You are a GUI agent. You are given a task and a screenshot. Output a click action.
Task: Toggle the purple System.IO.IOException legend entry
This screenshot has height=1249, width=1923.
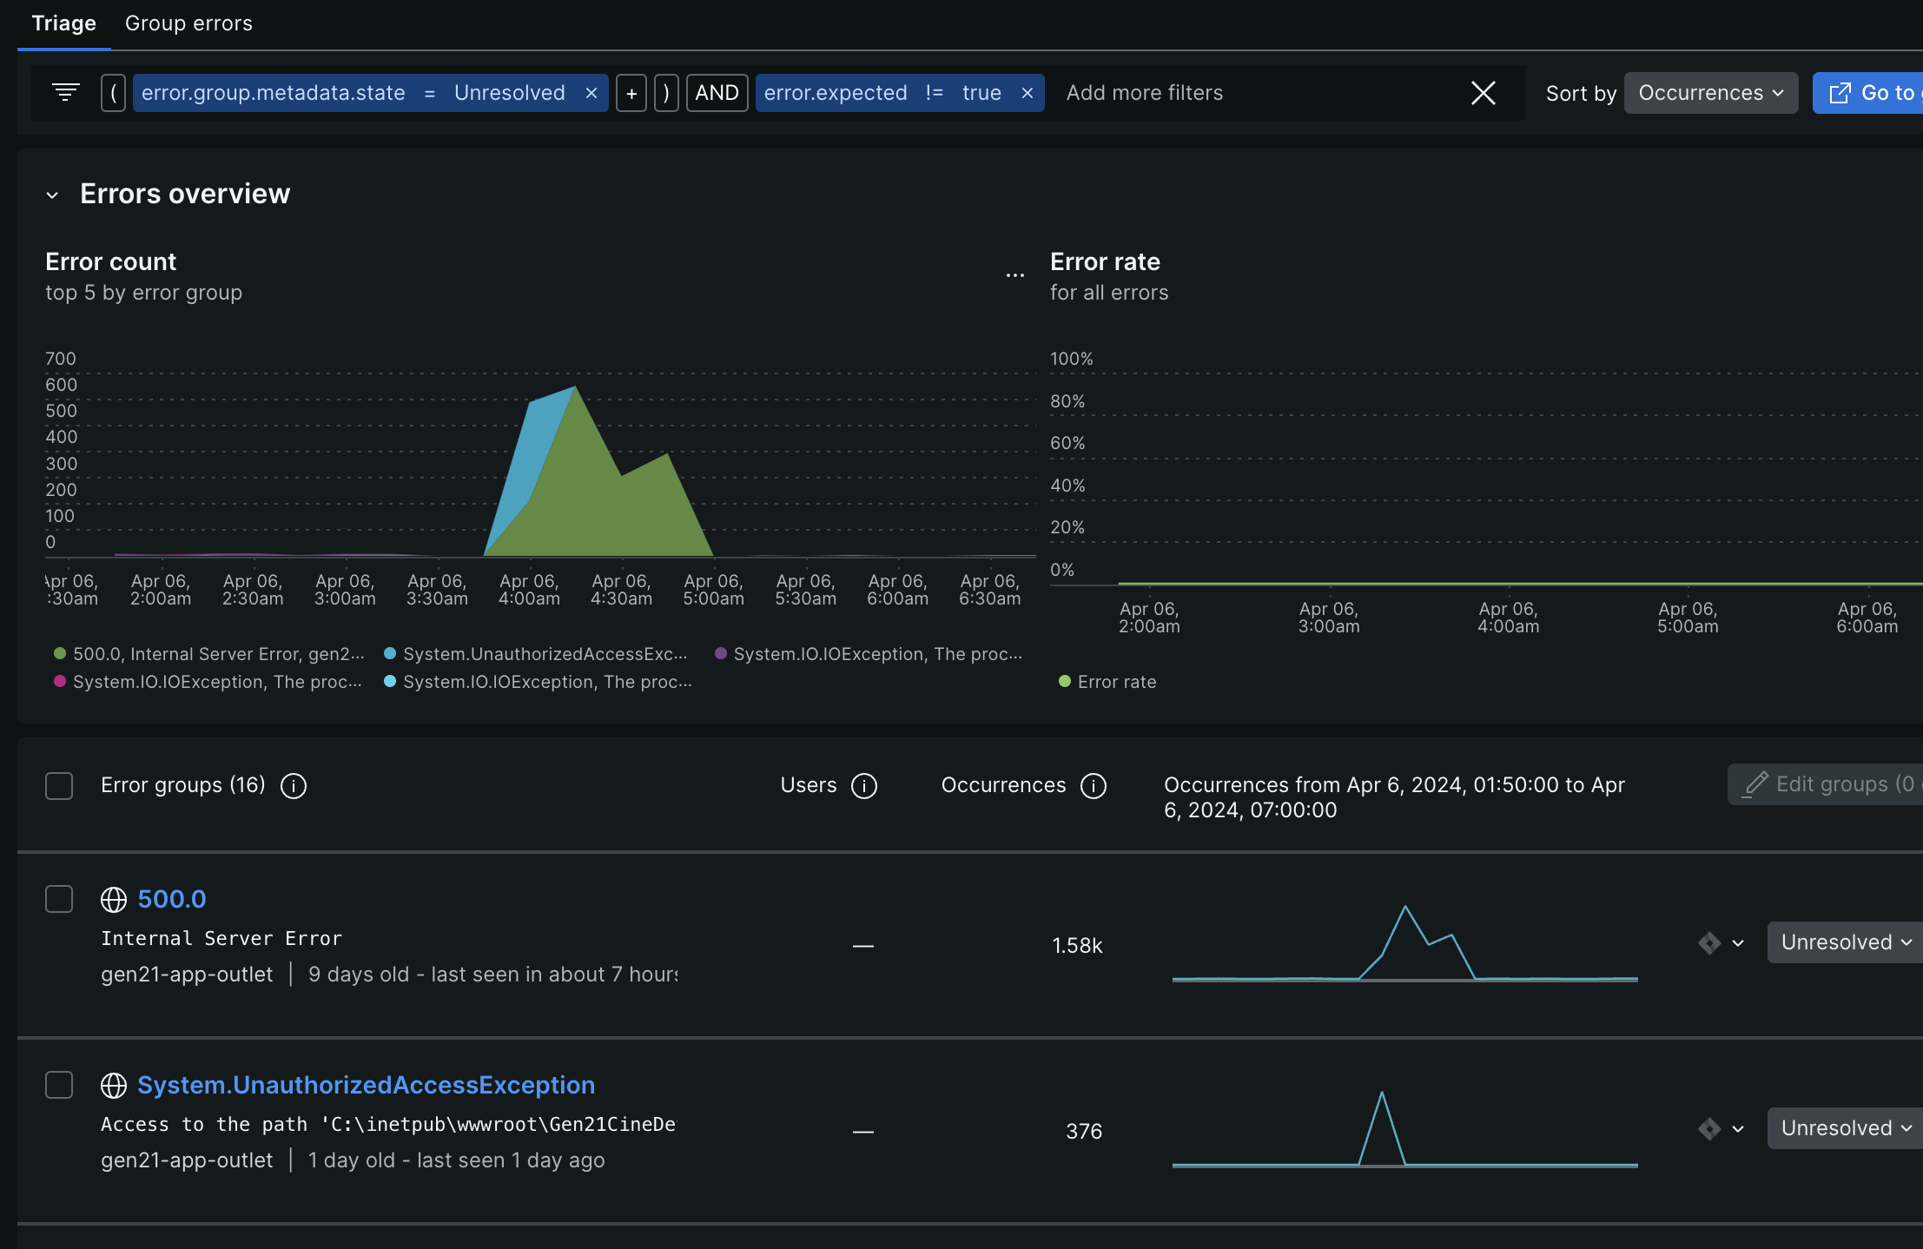click(x=869, y=654)
